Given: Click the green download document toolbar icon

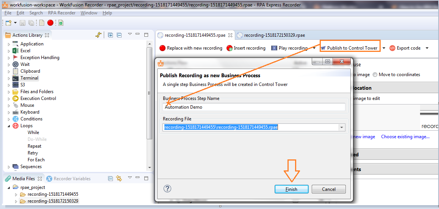Looking at the screenshot, I should 61,23.
